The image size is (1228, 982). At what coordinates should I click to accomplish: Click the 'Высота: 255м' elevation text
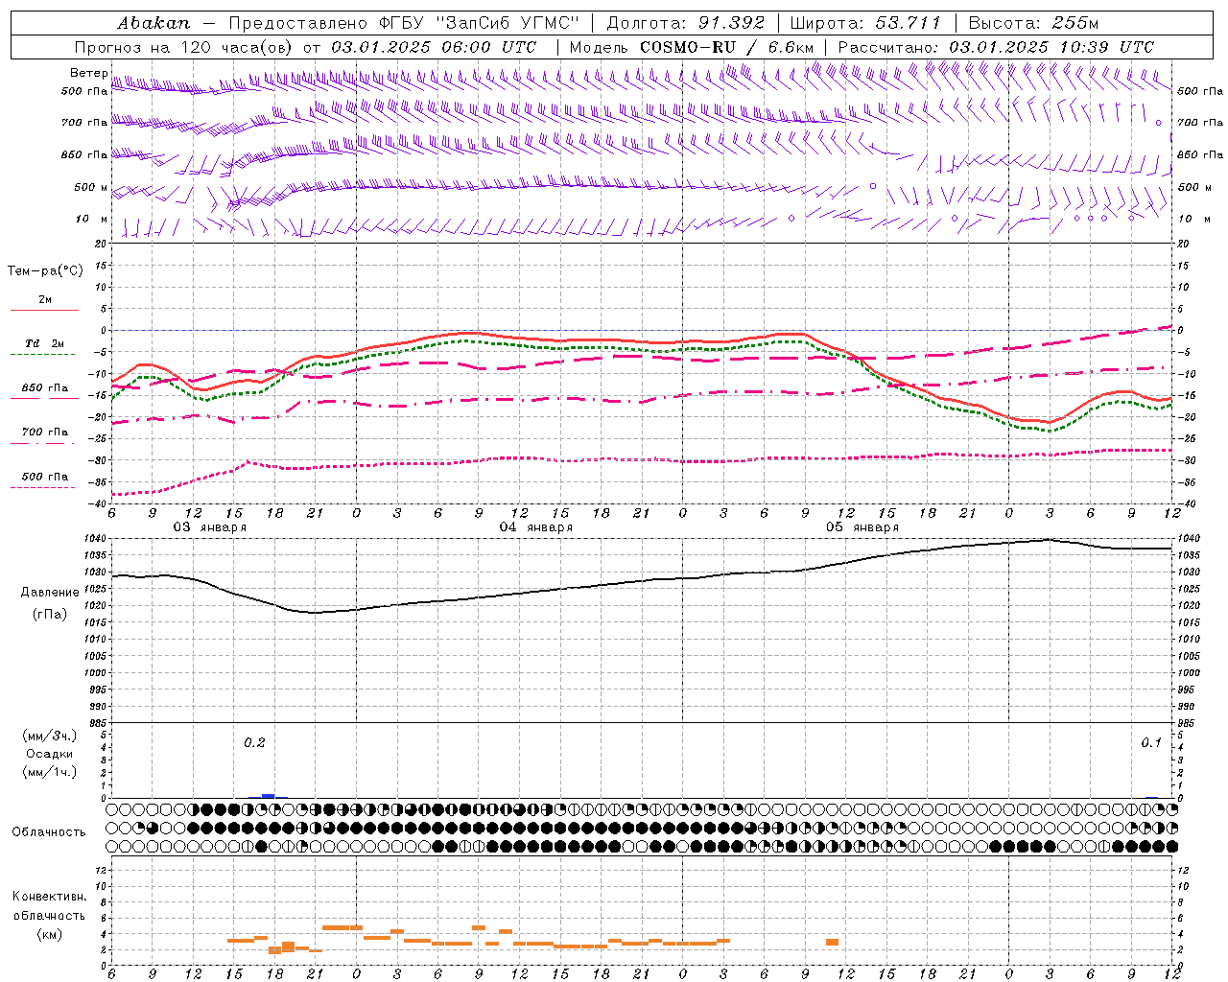[x=1033, y=23]
